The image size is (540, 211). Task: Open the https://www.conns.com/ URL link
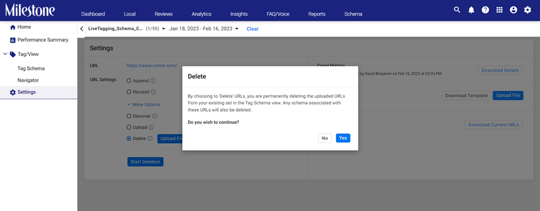click(x=152, y=65)
